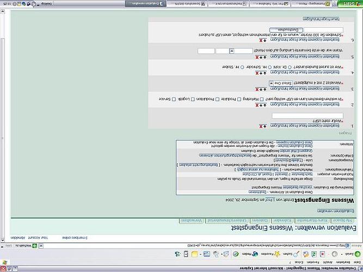Click the move arrow icon of question 1
363x272 pixels.
(x=265, y=126)
